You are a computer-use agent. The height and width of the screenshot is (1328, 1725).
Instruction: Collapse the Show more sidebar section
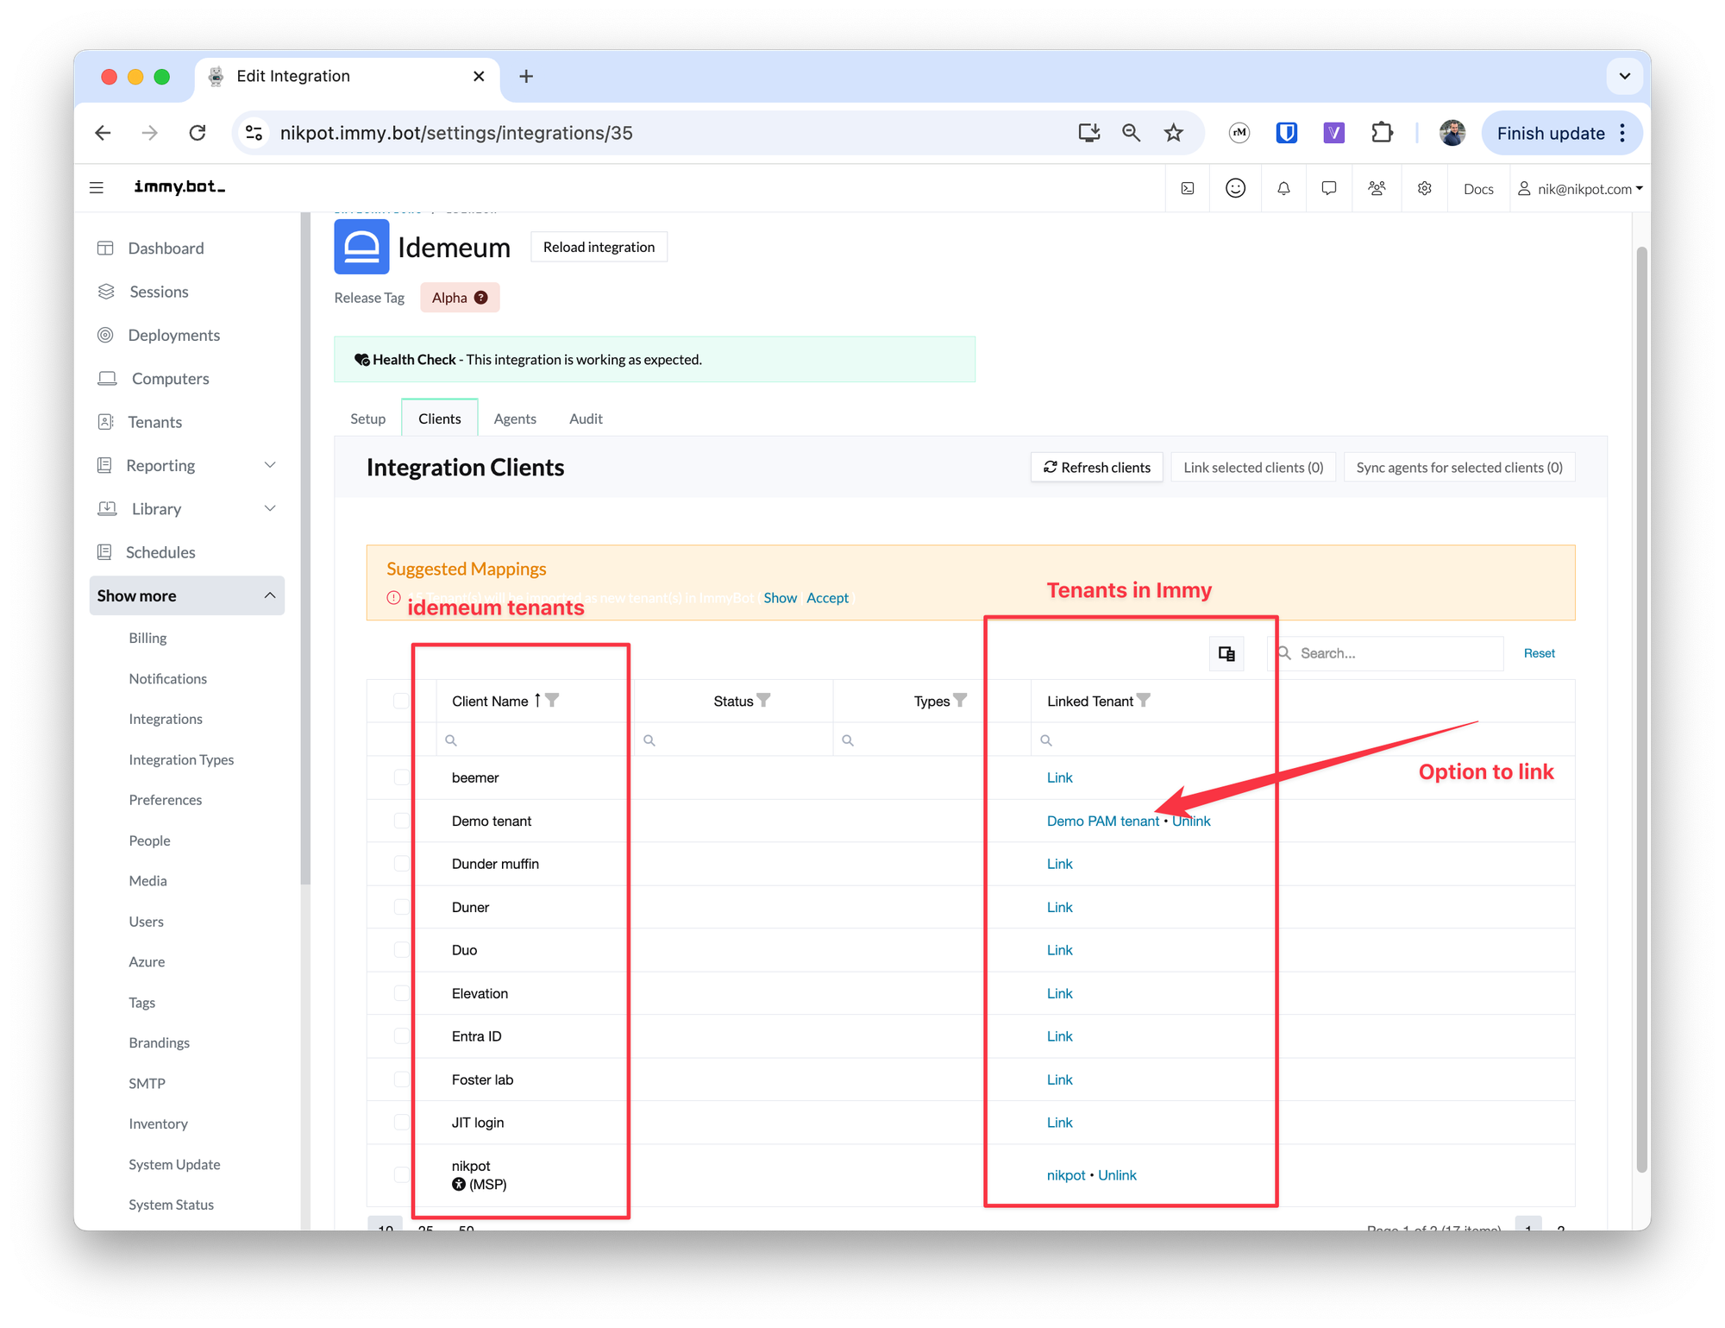coord(187,595)
